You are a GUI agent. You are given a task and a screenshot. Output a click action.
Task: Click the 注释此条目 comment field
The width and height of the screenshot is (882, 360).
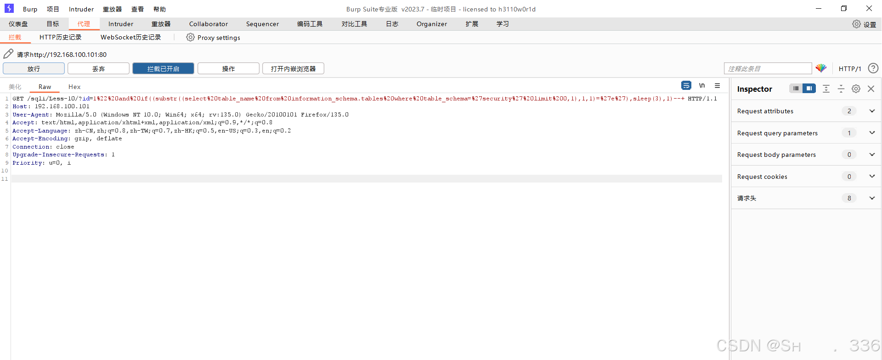pos(768,68)
